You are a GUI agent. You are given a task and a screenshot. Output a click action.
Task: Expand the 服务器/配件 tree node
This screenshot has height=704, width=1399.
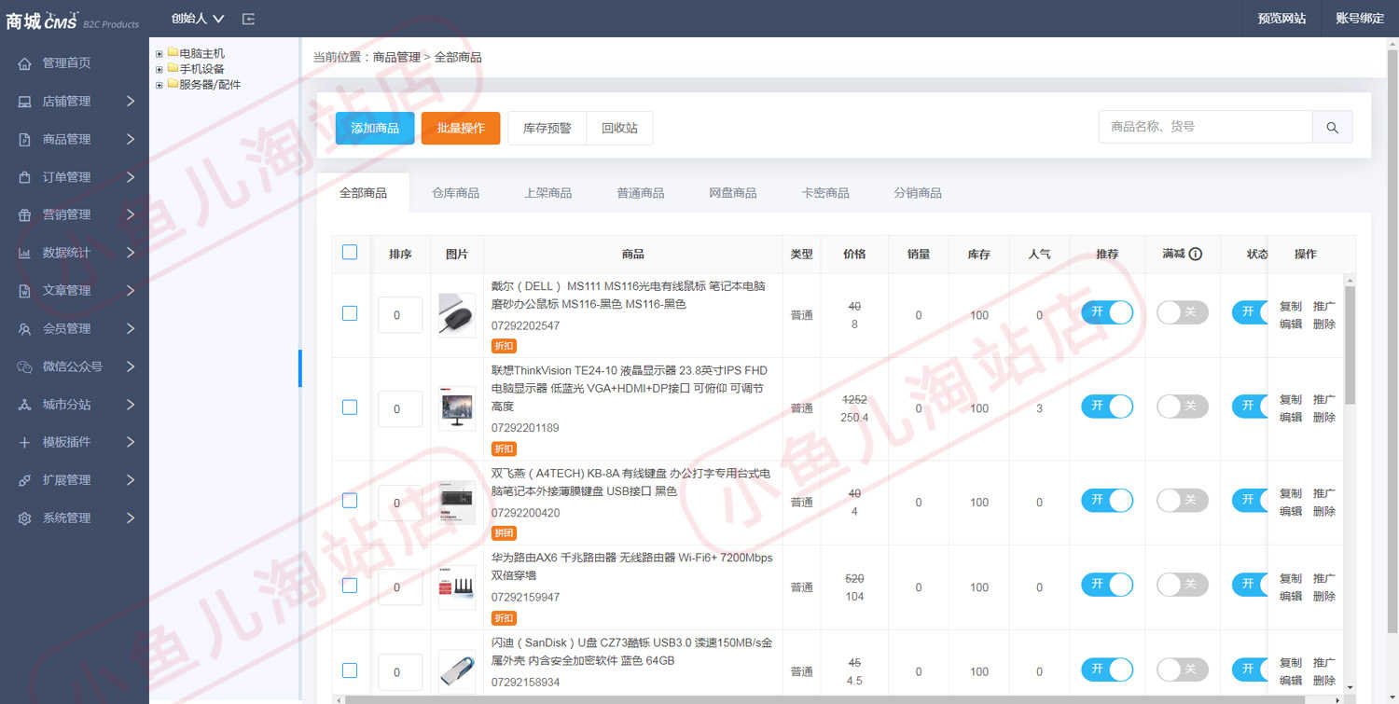point(159,85)
